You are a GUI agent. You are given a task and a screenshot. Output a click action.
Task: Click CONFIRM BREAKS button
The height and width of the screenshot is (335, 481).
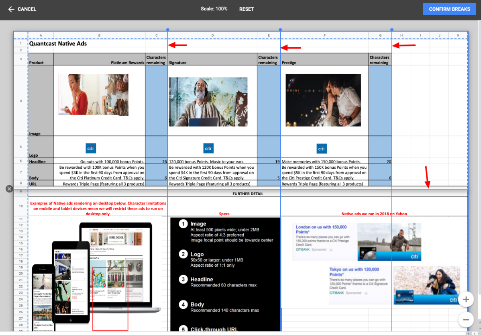(449, 9)
